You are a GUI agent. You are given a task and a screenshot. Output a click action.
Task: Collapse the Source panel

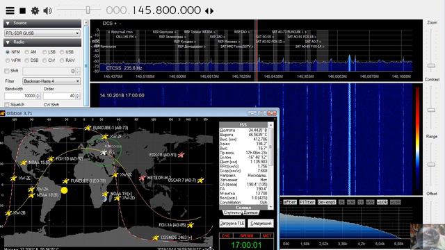(x=8, y=23)
